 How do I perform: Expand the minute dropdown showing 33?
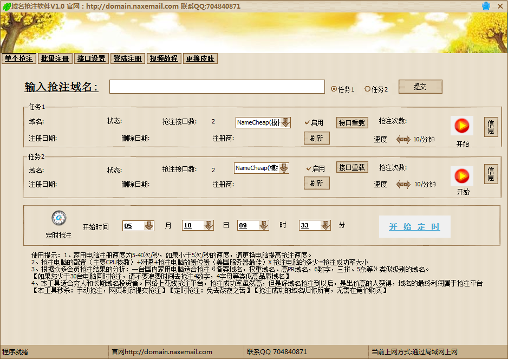(x=325, y=225)
